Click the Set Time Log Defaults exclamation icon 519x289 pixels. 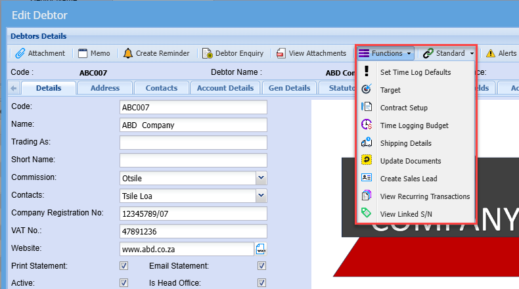(x=367, y=71)
